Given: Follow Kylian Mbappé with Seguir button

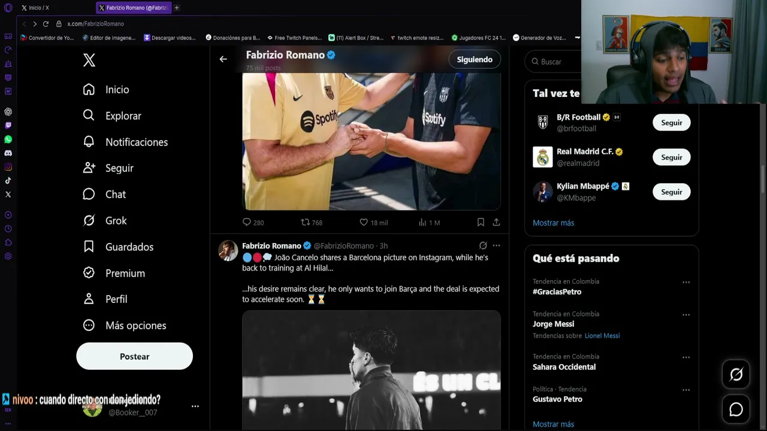Looking at the screenshot, I should point(671,192).
